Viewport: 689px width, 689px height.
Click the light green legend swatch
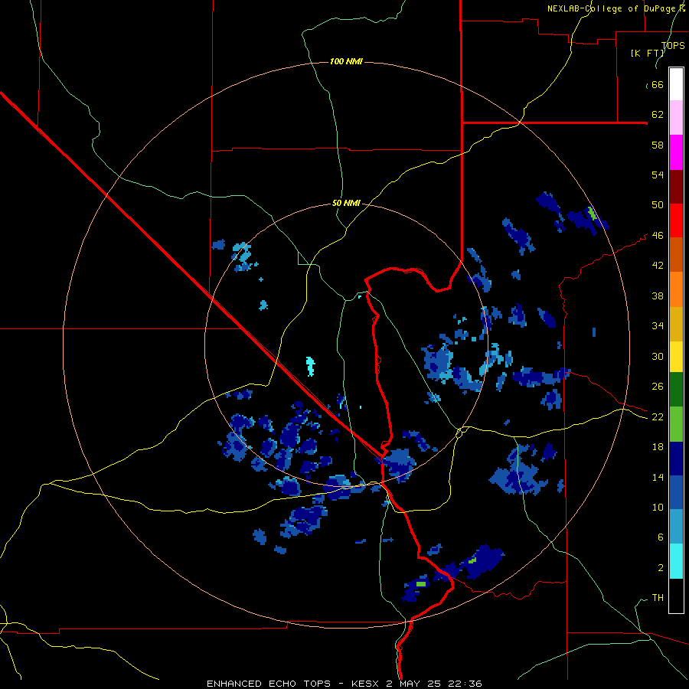676,424
